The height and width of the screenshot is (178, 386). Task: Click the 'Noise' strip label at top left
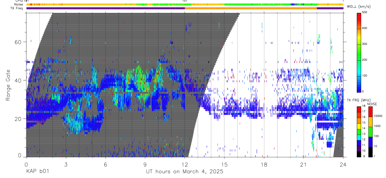[x=19, y=4]
